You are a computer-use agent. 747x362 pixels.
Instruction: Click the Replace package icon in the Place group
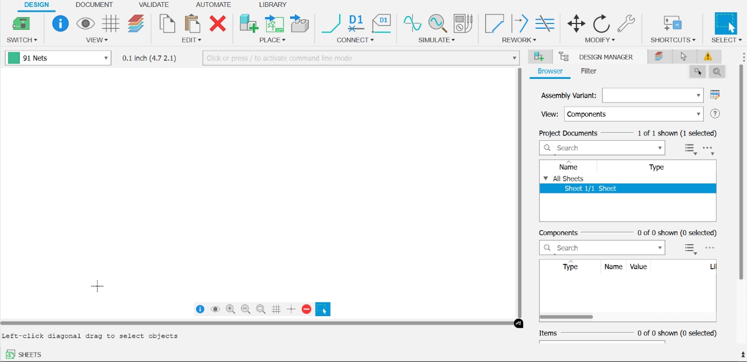tap(300, 23)
